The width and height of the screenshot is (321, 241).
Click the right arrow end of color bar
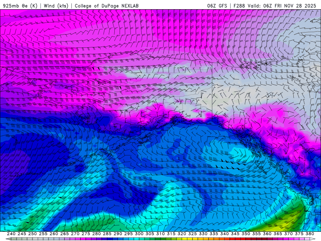[x=313, y=239]
